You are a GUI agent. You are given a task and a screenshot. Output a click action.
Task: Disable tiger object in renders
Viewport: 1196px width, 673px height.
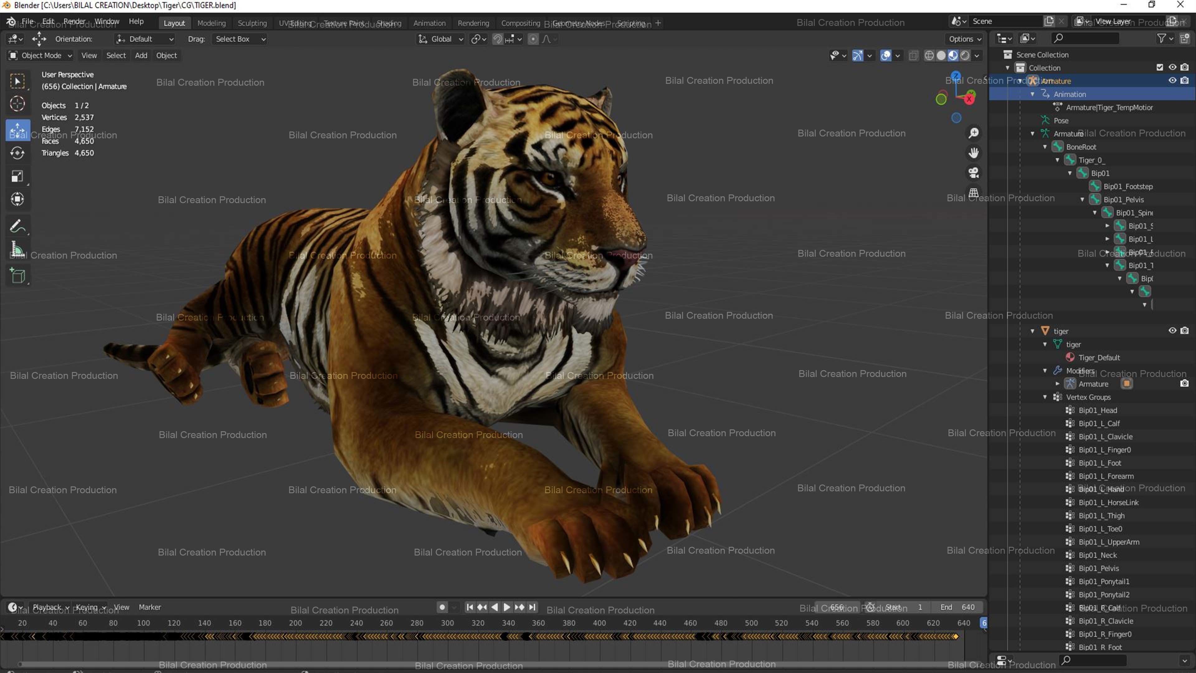[1184, 331]
